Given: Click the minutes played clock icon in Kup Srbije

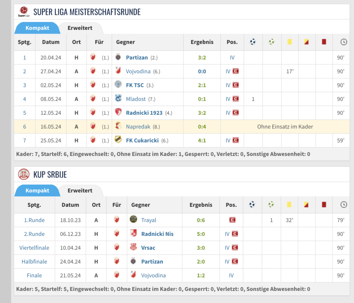Looking at the screenshot, I should point(343,205).
